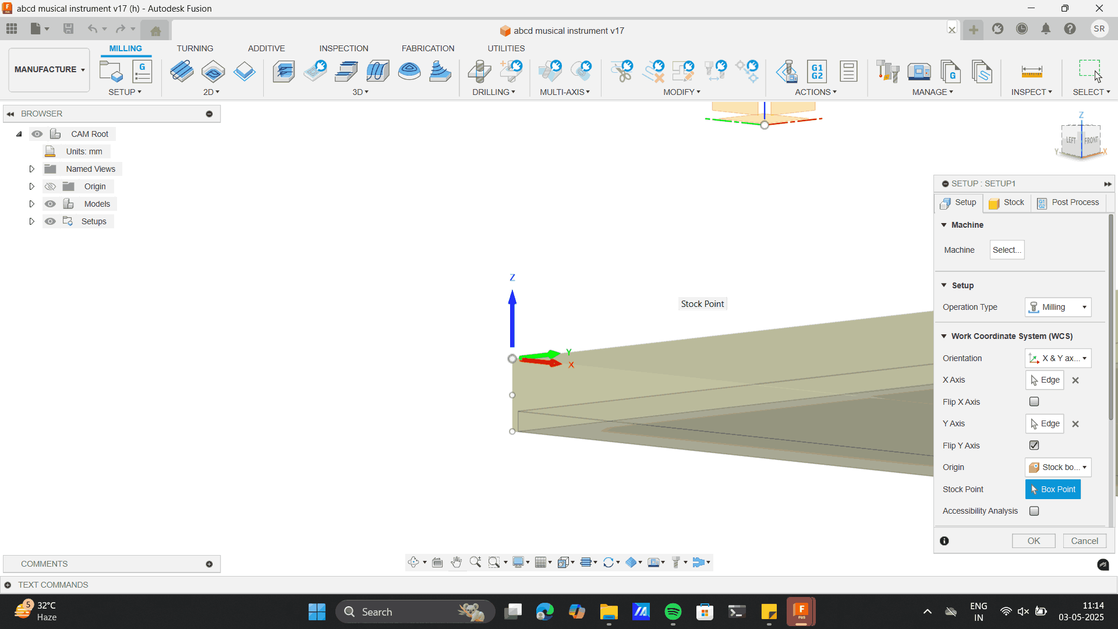Click the NC Program G-code icon under Setup

point(142,72)
